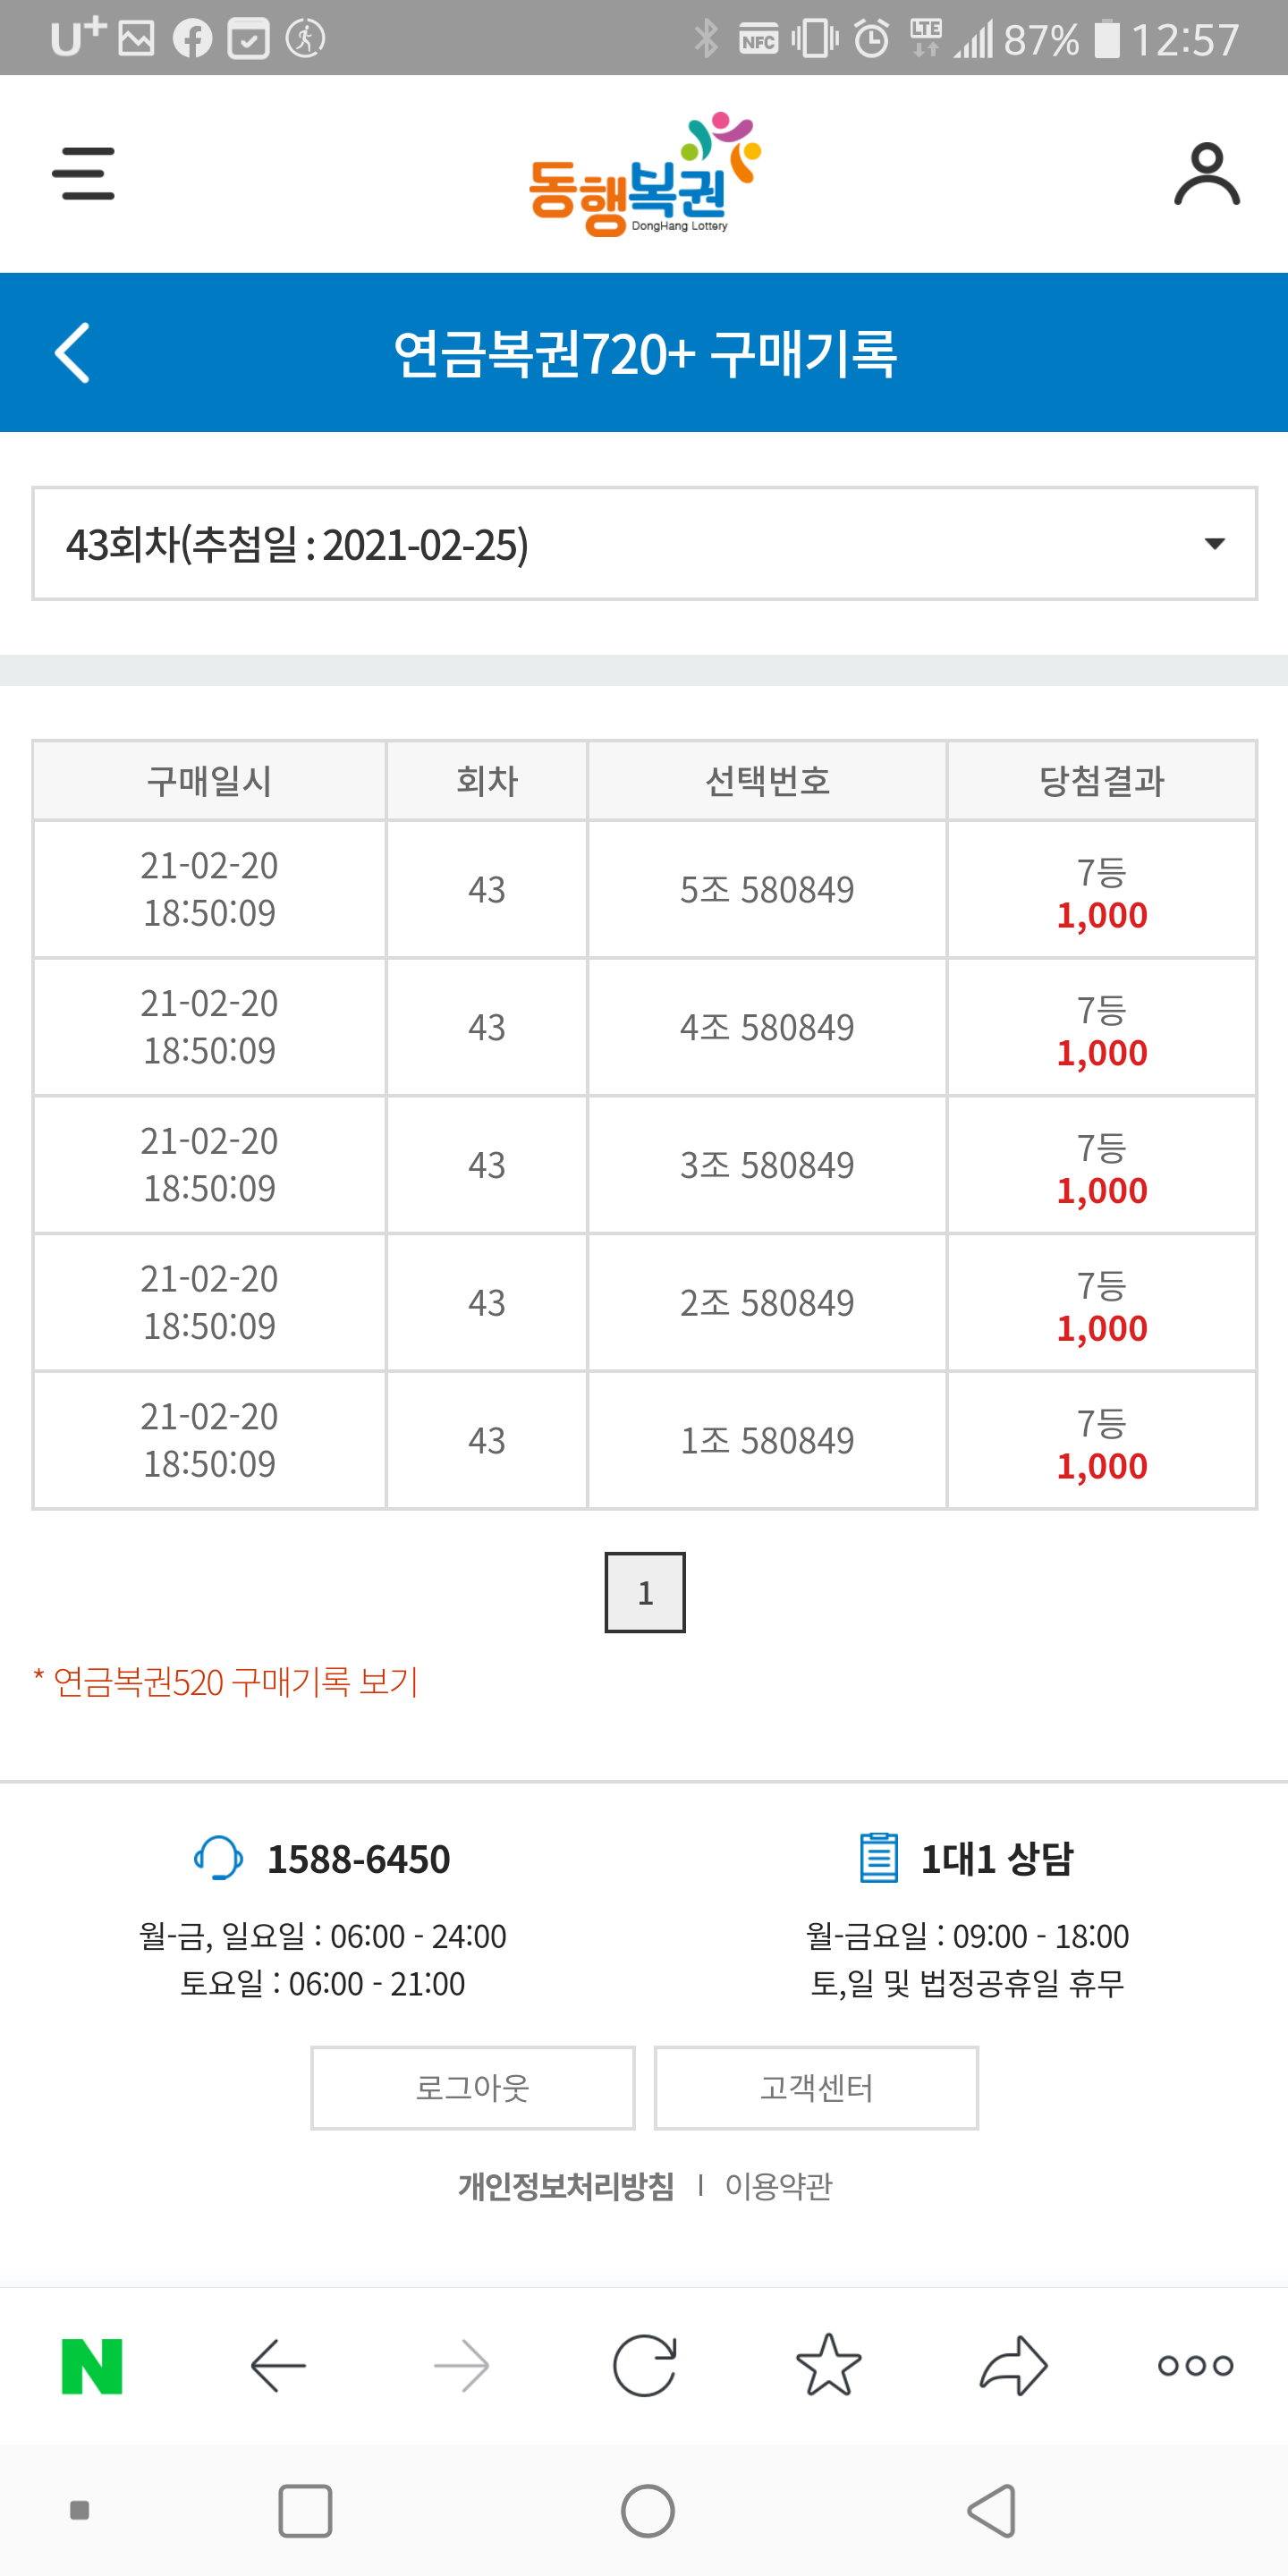Tap browser back arrow
The width and height of the screenshot is (1288, 2576).
[x=277, y=2365]
